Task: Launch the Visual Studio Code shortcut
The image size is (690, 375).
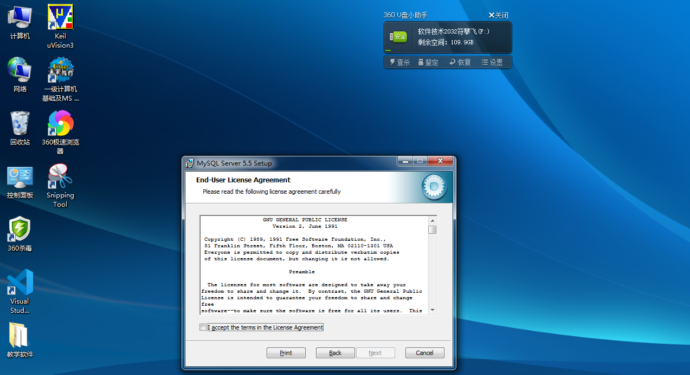Action: (x=20, y=292)
